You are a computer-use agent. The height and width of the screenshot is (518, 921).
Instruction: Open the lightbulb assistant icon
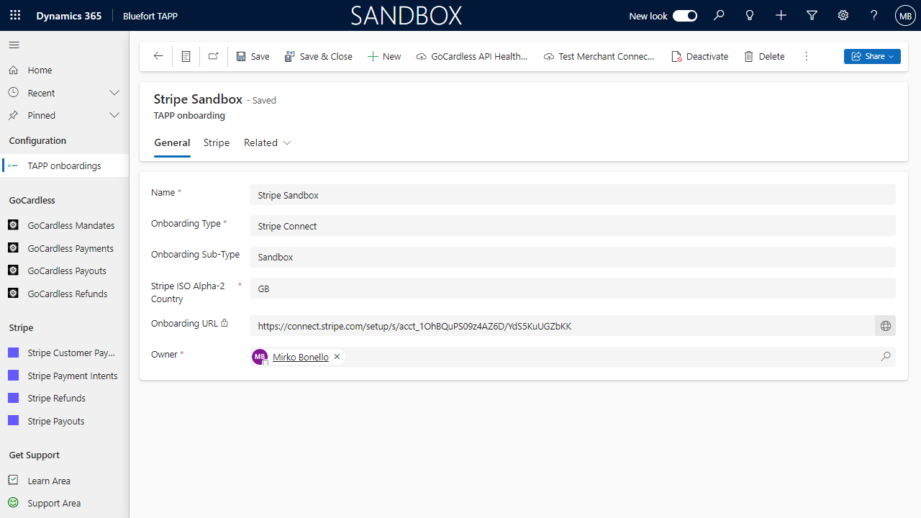click(x=750, y=15)
